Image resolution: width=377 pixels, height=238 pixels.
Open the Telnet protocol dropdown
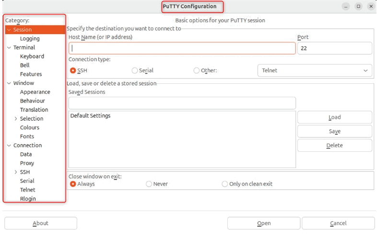(315, 70)
